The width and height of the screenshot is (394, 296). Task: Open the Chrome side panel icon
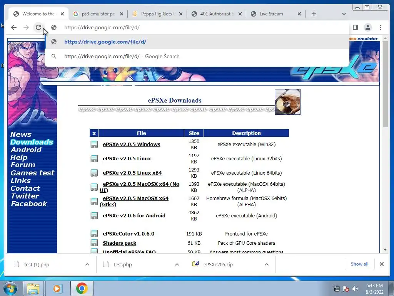355,27
